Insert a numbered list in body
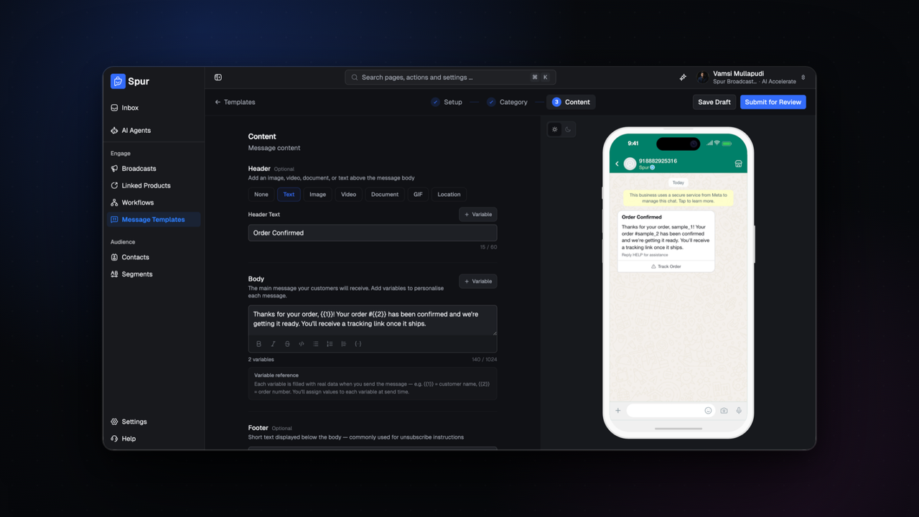Screen dimensions: 919x517 click(x=330, y=344)
